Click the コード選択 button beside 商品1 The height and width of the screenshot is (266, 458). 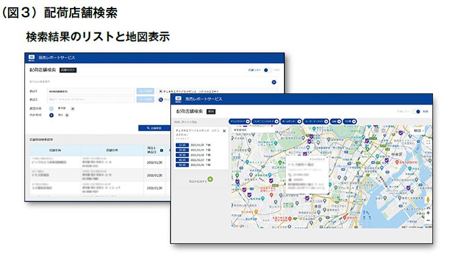pyautogui.click(x=145, y=92)
